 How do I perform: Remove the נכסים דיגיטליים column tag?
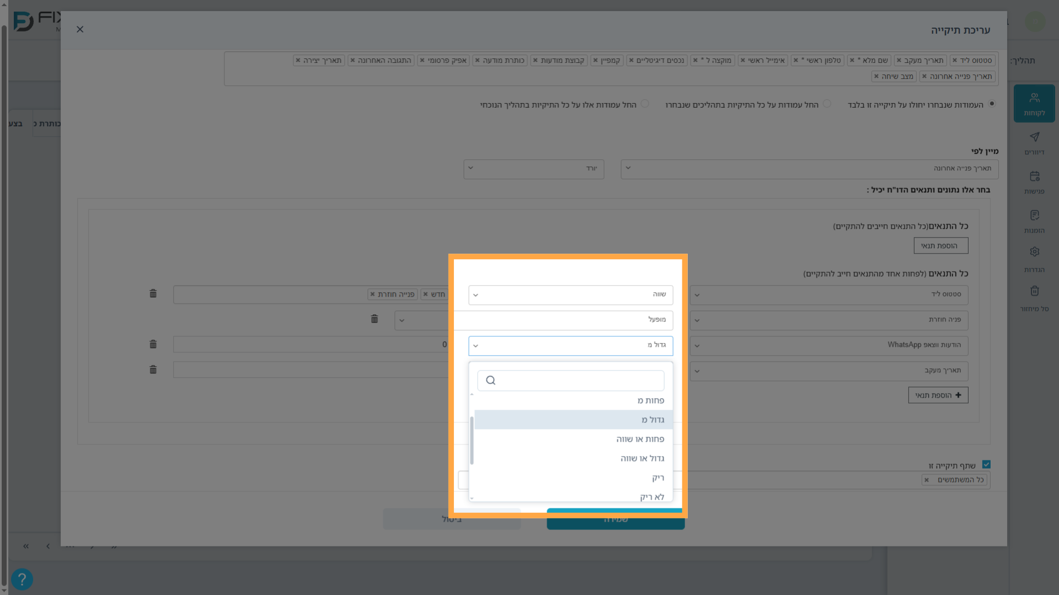[x=632, y=61]
